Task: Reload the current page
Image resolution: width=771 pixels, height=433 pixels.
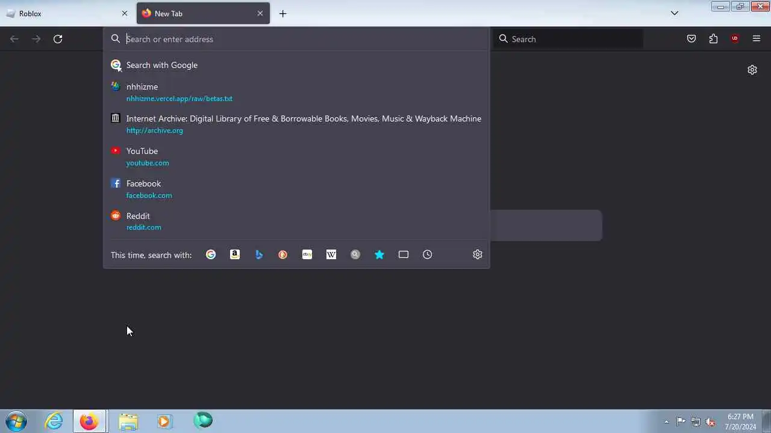Action: pyautogui.click(x=58, y=38)
